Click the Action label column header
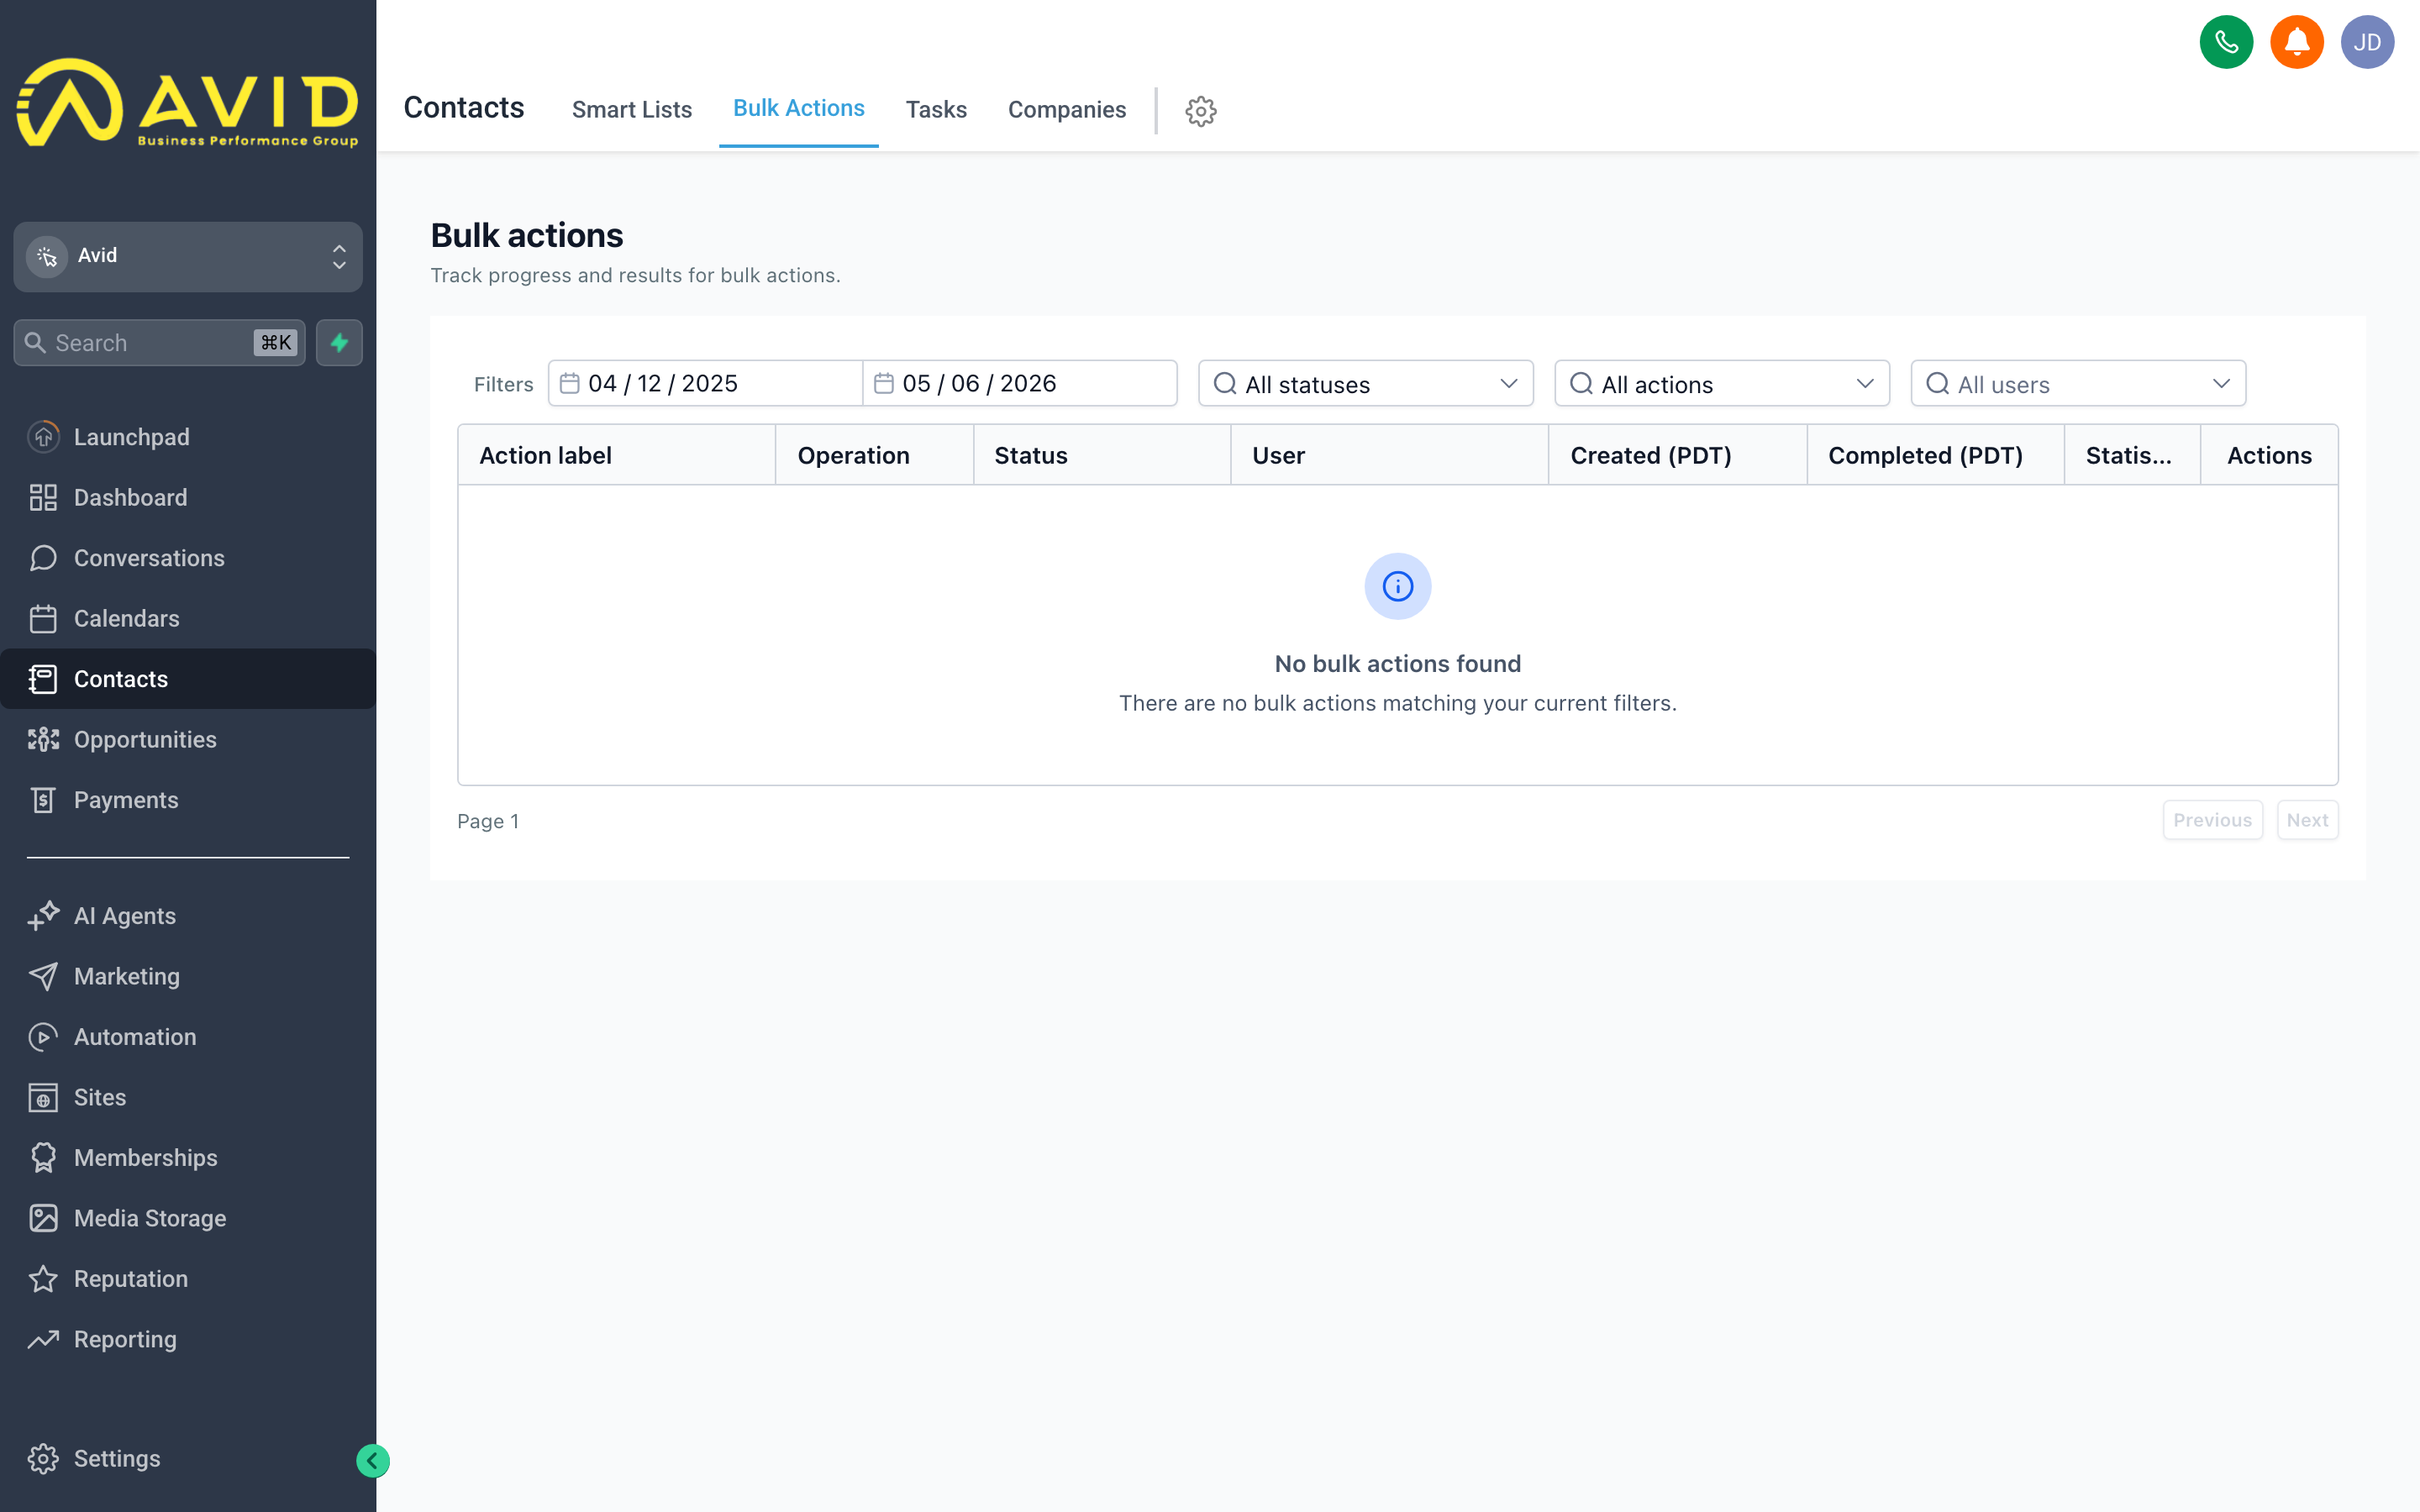This screenshot has width=2420, height=1512. pos(616,456)
